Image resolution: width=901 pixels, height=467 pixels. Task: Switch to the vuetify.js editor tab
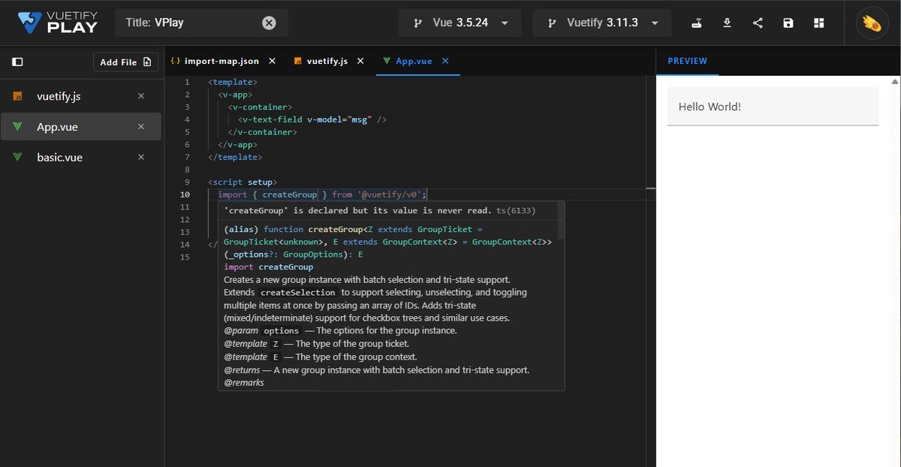coord(326,61)
